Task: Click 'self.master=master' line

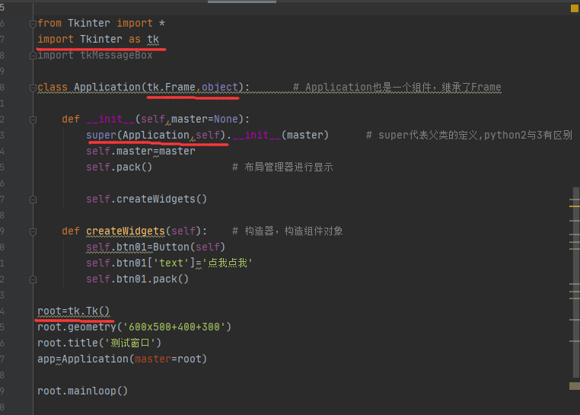Action: (x=141, y=151)
